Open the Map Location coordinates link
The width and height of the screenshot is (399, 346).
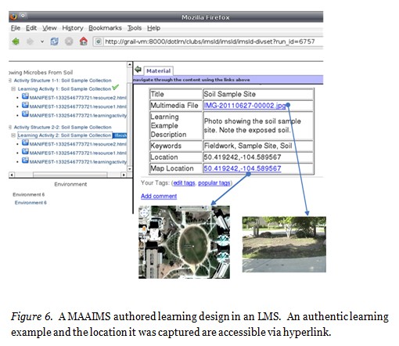tap(243, 168)
